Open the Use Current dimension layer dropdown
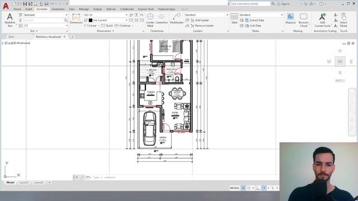This screenshot has width=358, height=201. 126,20
